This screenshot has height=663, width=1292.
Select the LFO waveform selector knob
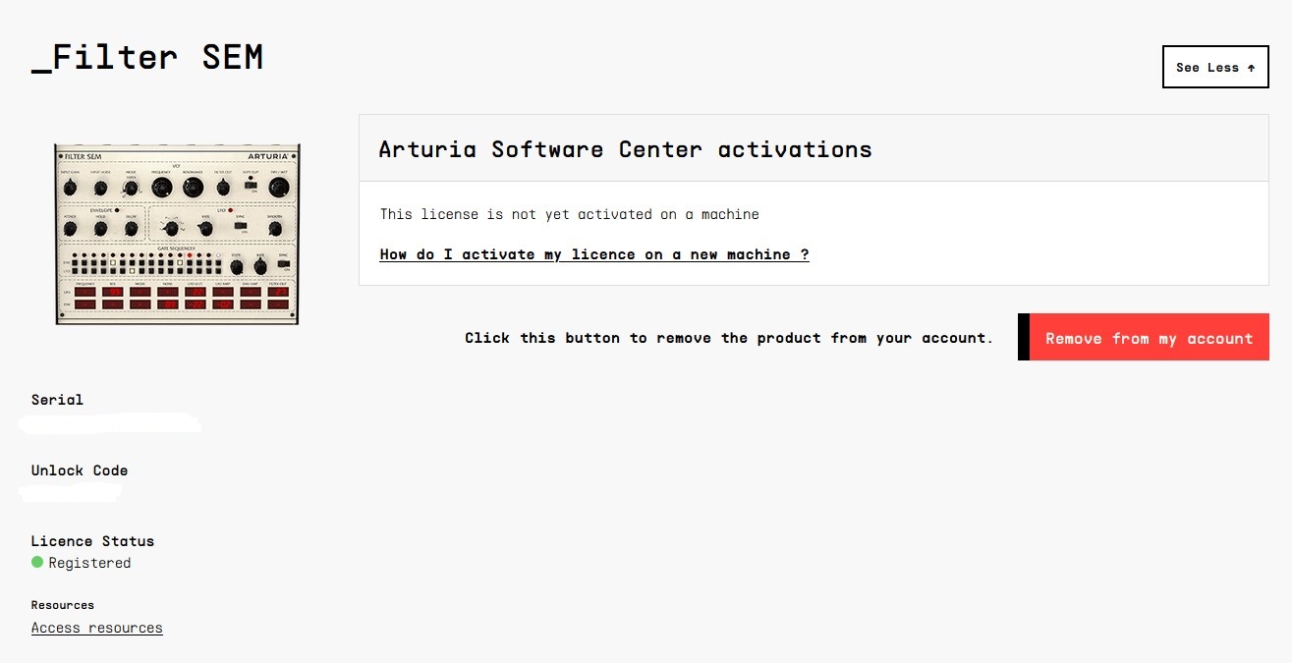173,227
